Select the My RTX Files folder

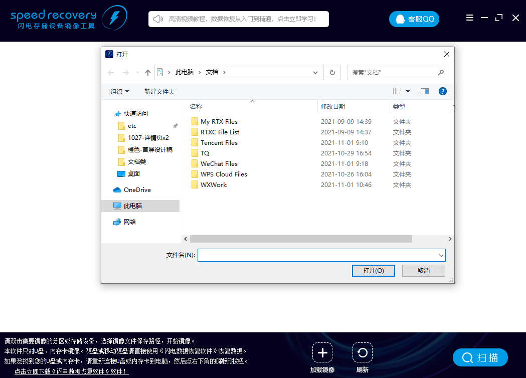219,122
